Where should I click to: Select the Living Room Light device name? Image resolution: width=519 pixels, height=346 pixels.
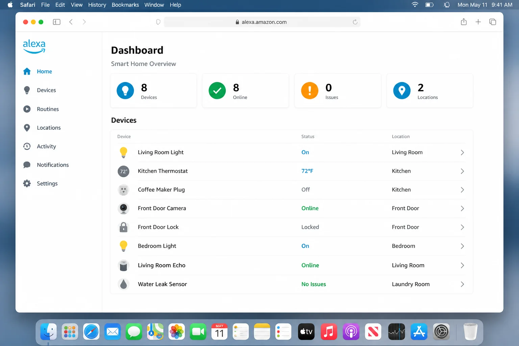(x=160, y=152)
